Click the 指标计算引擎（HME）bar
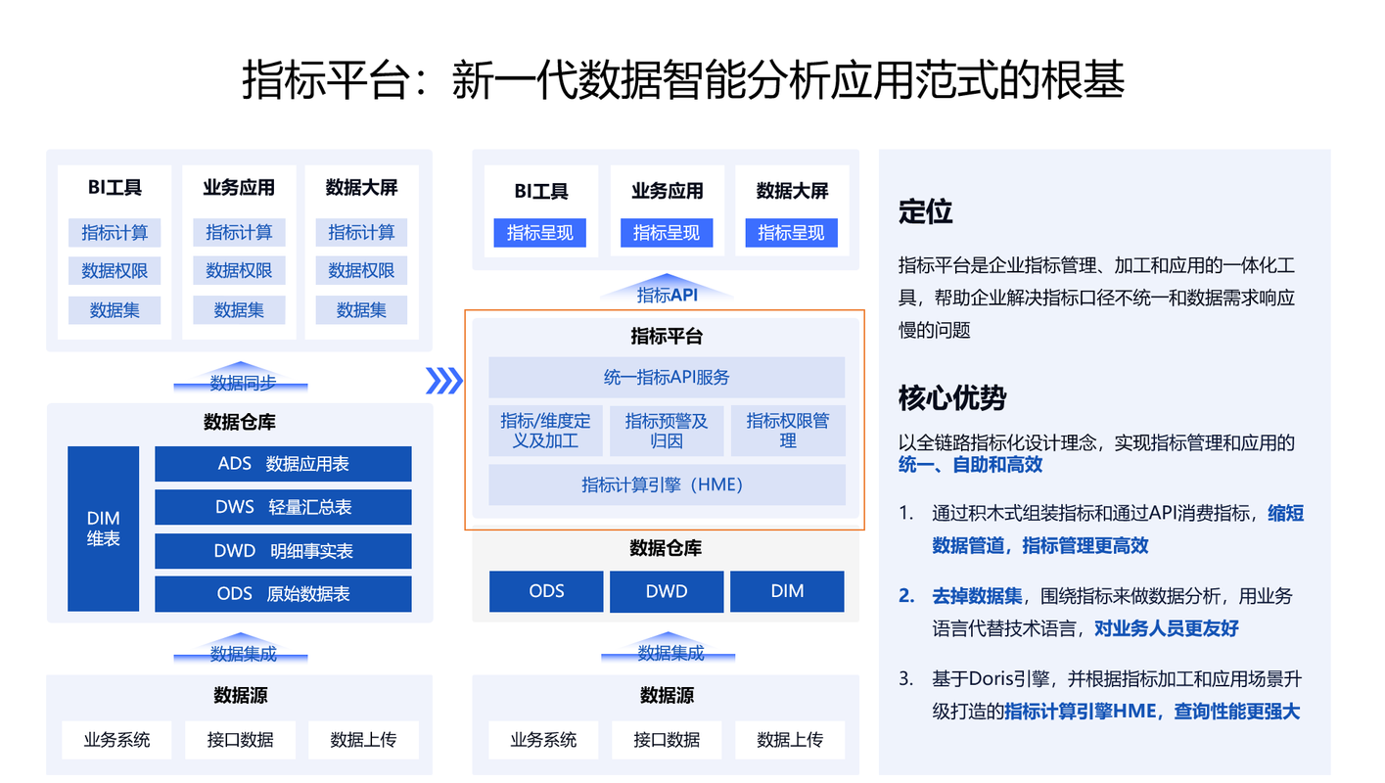The width and height of the screenshot is (1385, 783). (667, 484)
